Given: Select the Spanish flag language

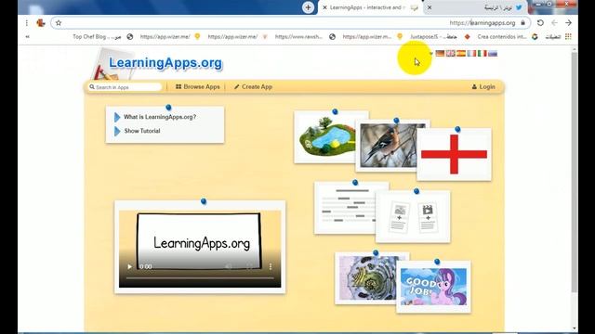Looking at the screenshot, I should [x=461, y=54].
